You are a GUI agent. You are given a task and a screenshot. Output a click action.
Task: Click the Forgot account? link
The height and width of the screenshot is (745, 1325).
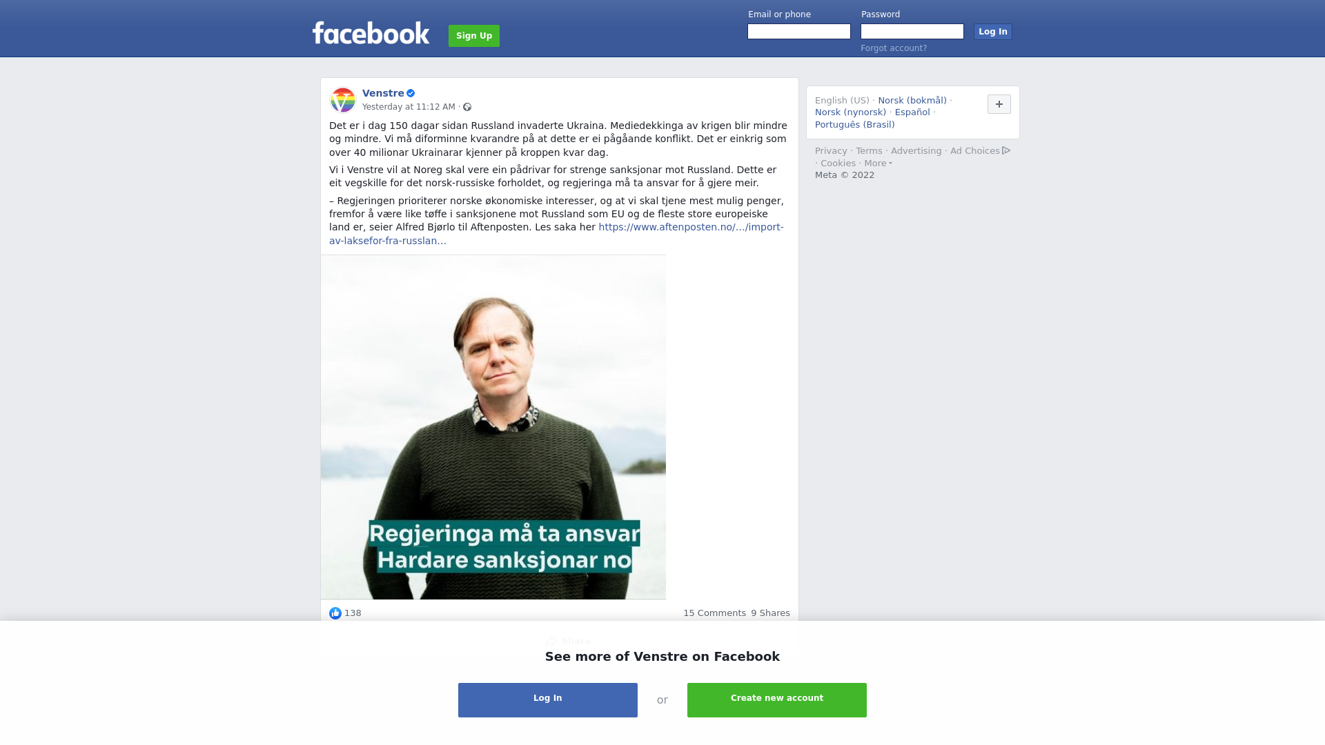(894, 48)
